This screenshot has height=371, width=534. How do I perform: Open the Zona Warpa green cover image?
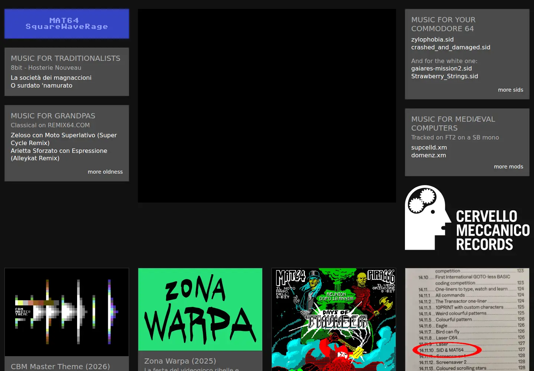(x=200, y=309)
